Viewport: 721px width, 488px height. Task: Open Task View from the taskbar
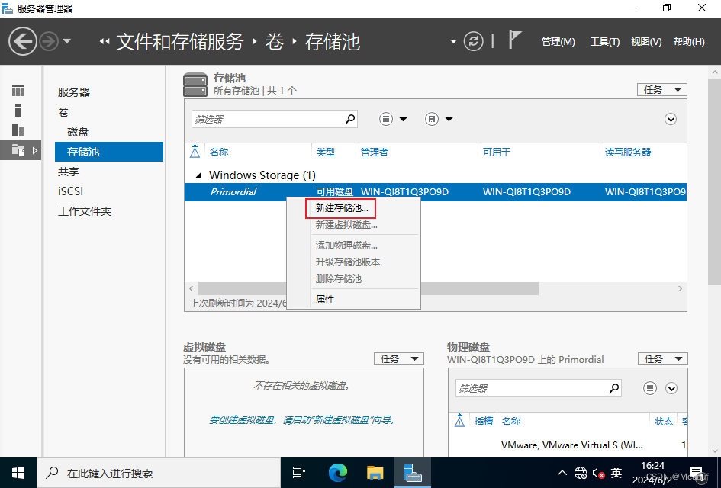click(299, 473)
